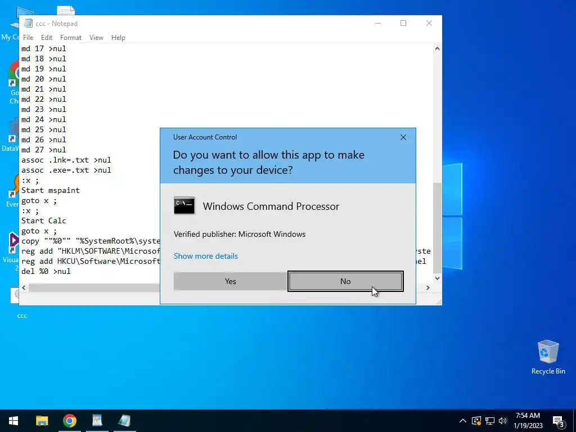Open the network tray icon
Screen dimensions: 576x432
pyautogui.click(x=490, y=421)
